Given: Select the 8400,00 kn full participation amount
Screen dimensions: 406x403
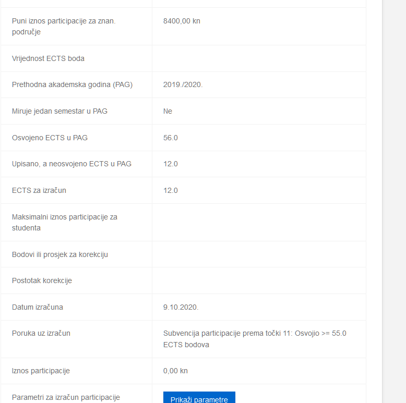Looking at the screenshot, I should click(x=182, y=21).
